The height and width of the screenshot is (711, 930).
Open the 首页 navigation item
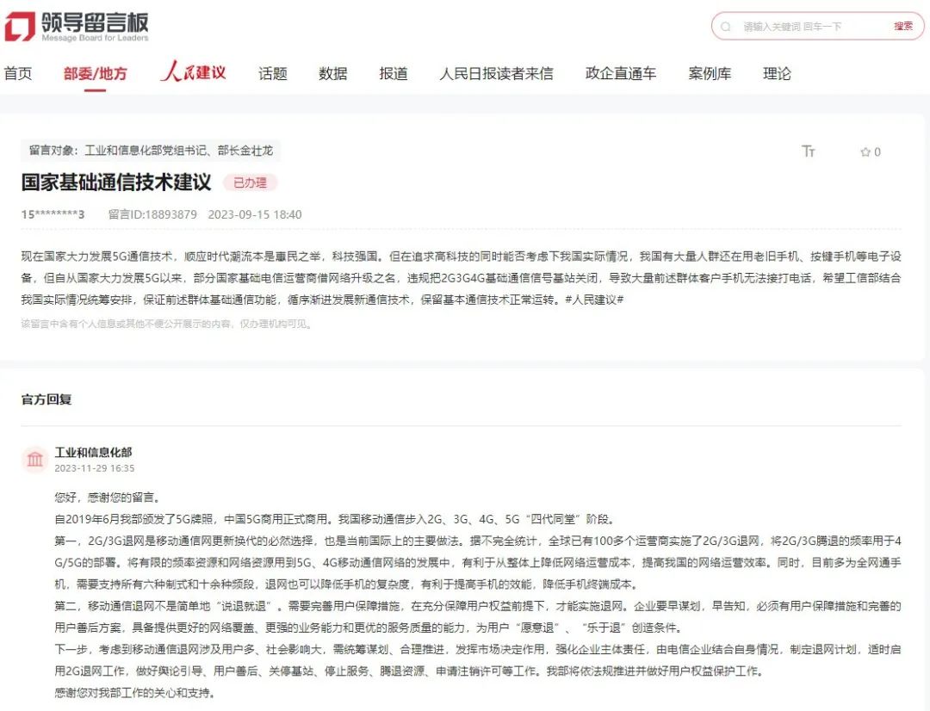click(x=19, y=73)
